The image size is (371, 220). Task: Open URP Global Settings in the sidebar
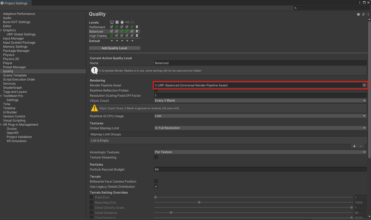click(21, 34)
